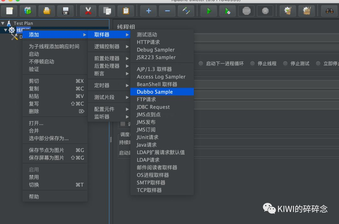The image size is (339, 224).
Task: Click the Clear results broom icon
Action: (x=288, y=11)
